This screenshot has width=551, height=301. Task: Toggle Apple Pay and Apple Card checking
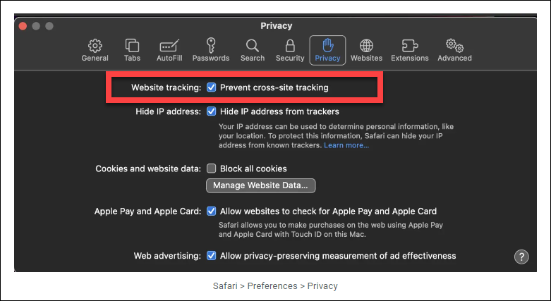[211, 211]
